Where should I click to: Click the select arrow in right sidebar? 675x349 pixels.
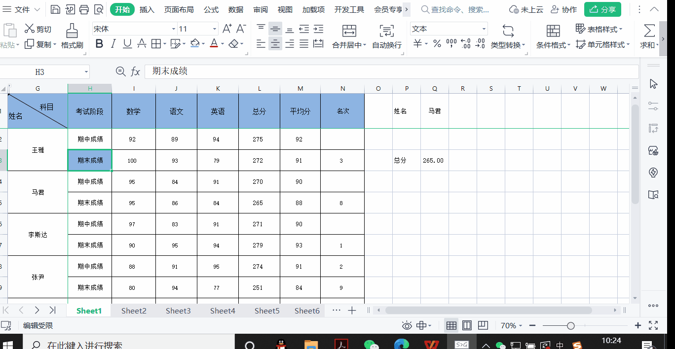click(x=653, y=84)
